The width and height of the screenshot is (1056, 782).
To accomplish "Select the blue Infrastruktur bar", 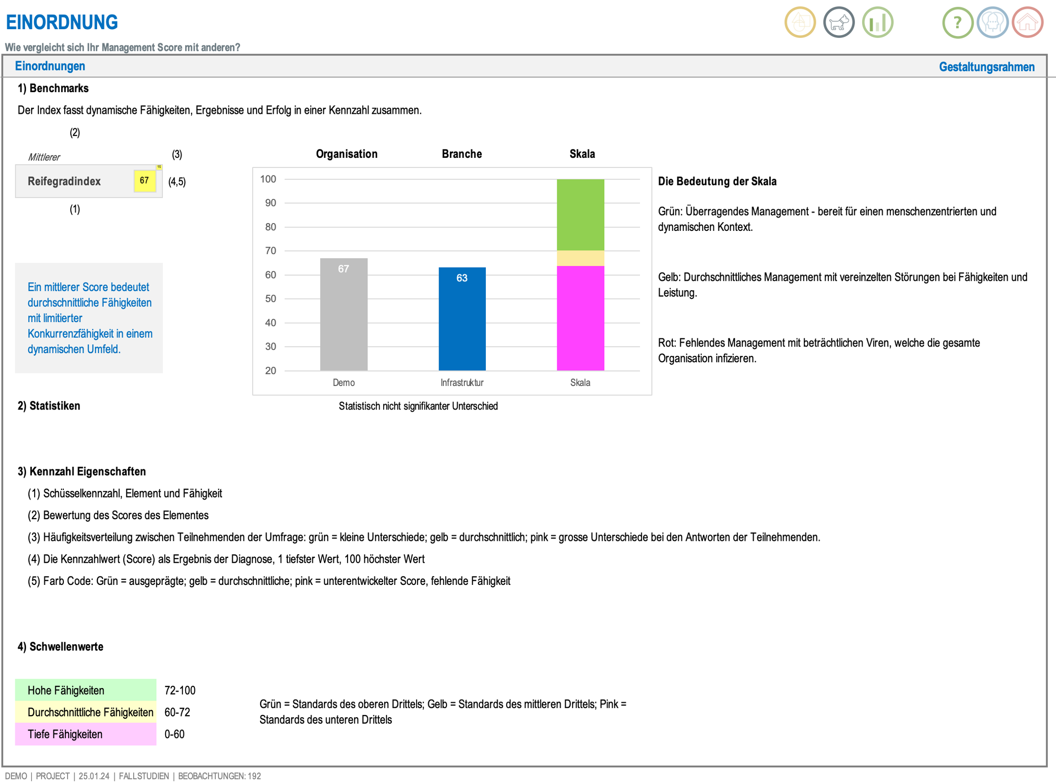I will [462, 319].
